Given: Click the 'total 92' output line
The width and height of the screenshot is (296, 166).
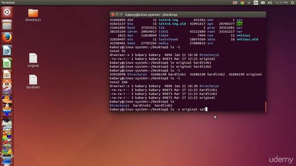Looking at the screenshot, I should (x=117, y=51).
